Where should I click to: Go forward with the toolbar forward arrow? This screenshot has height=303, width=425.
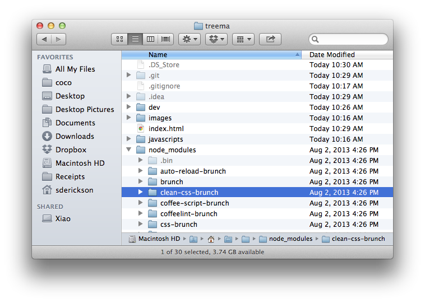58,39
